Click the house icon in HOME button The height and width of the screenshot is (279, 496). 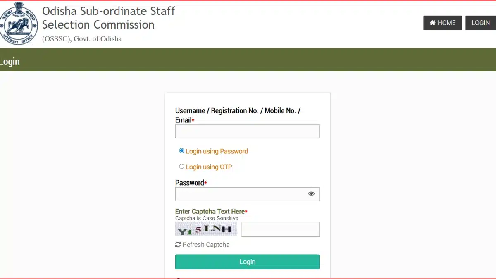[433, 23]
